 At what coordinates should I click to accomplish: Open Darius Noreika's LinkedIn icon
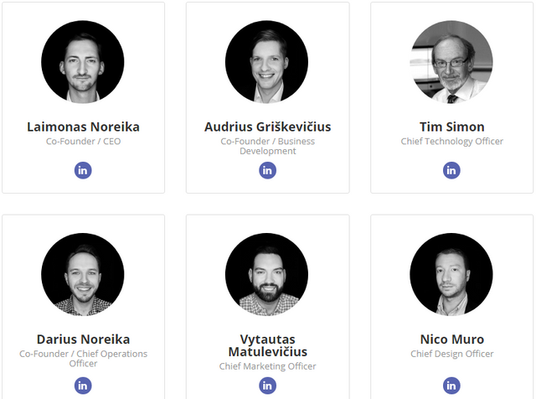(83, 386)
